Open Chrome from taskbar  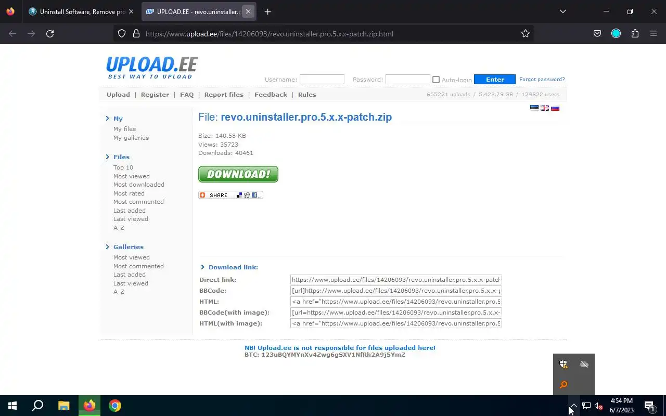click(x=115, y=406)
